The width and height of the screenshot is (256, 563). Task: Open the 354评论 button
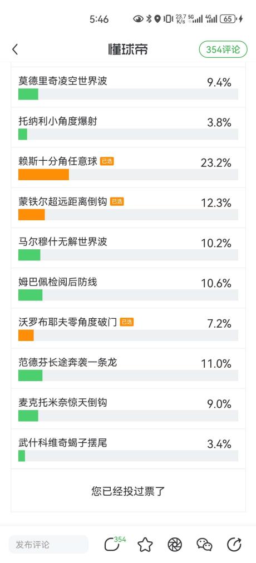pyautogui.click(x=223, y=50)
